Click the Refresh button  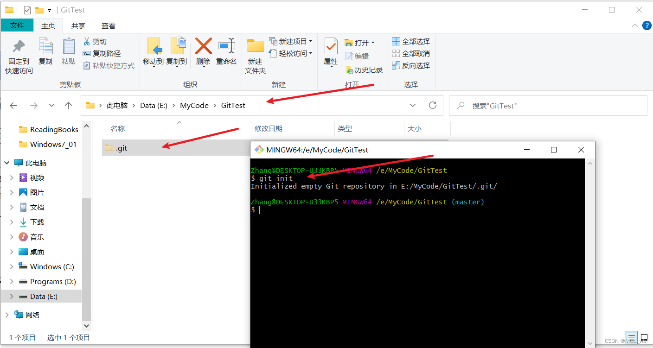point(433,105)
